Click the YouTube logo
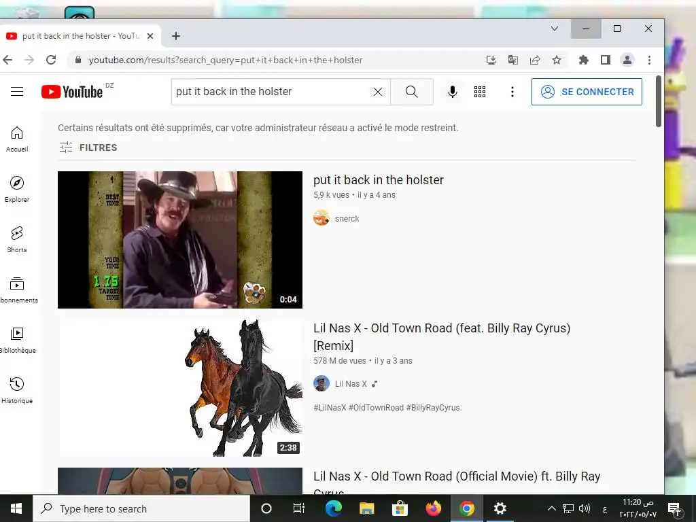This screenshot has width=696, height=522. pyautogui.click(x=72, y=92)
